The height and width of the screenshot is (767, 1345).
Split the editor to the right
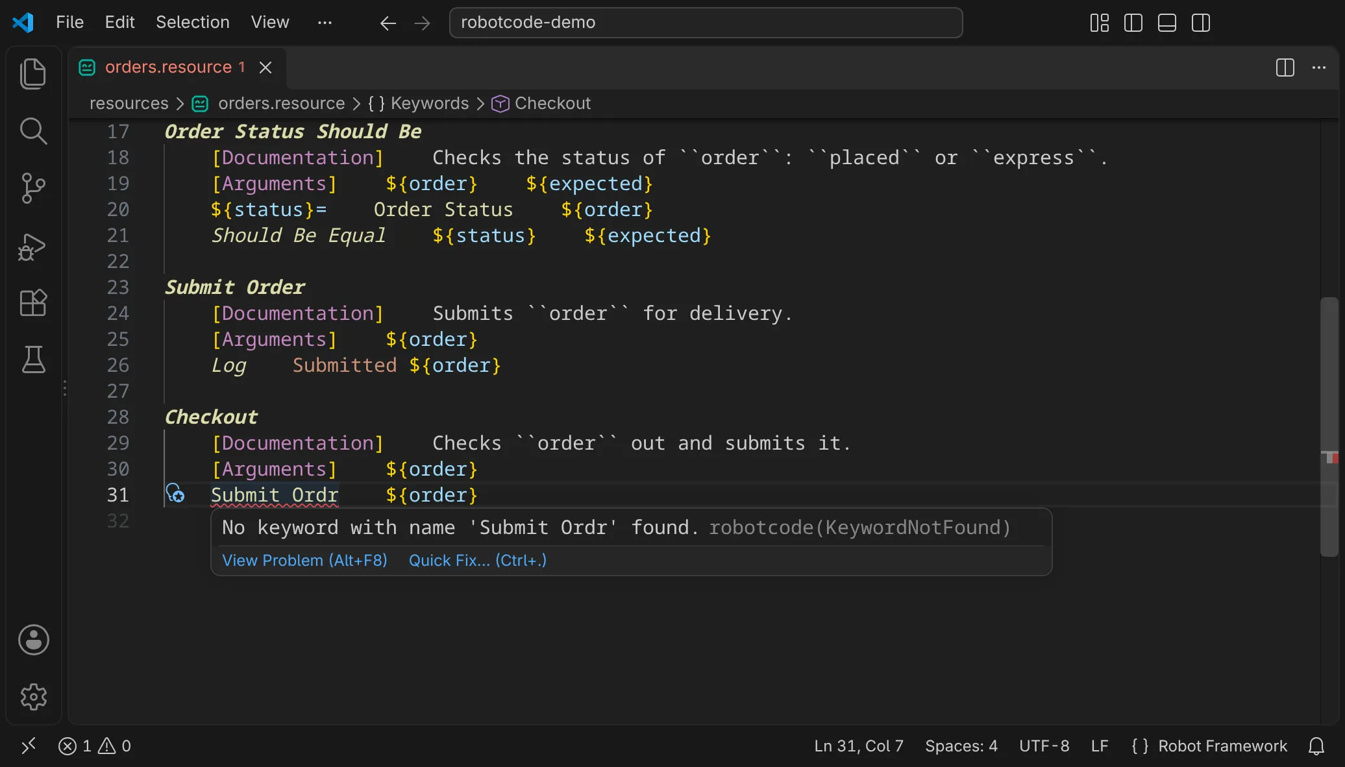click(1285, 67)
